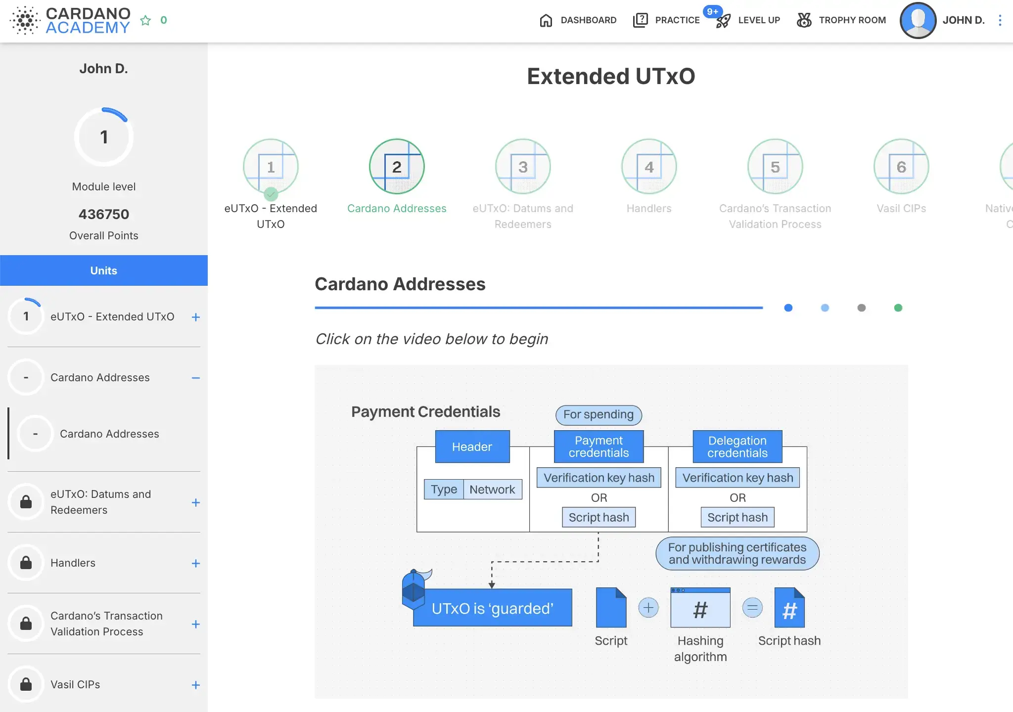Click the star favorites icon beside logo
Viewport: 1013px width, 712px height.
tap(145, 20)
